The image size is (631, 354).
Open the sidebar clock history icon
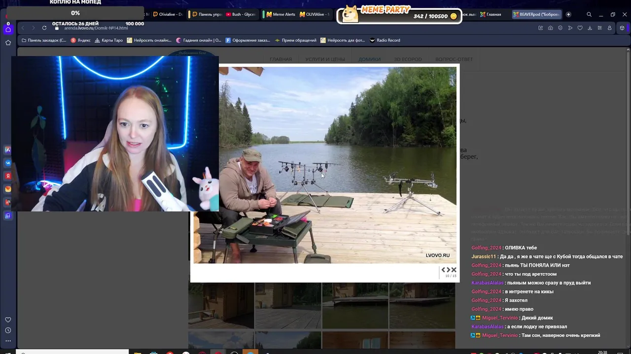[8, 330]
